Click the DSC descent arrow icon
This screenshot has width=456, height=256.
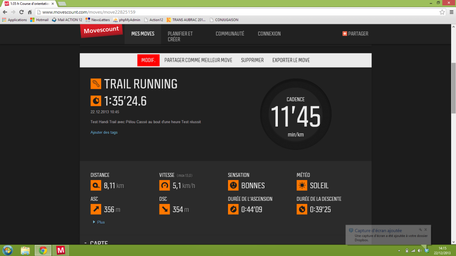pyautogui.click(x=164, y=209)
